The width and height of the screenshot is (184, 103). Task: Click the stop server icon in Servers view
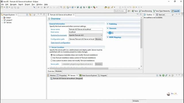click(169, 76)
